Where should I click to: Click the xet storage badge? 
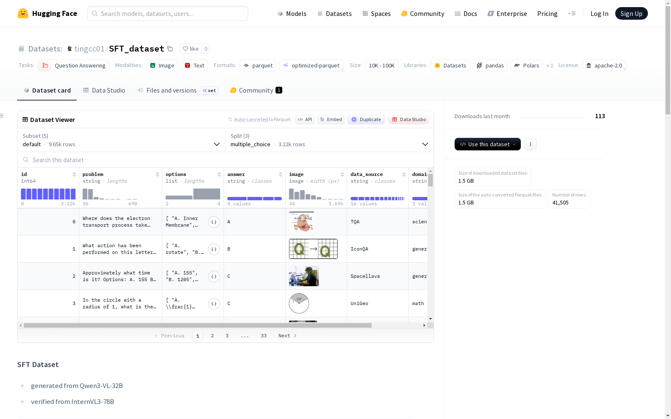tap(209, 91)
